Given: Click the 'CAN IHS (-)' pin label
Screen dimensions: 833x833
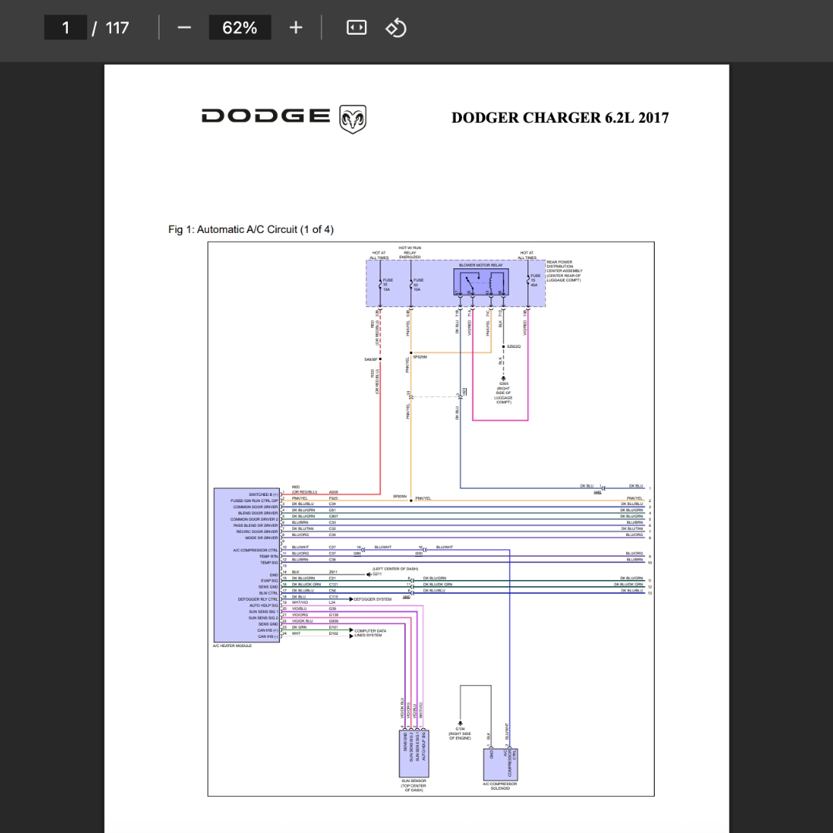Looking at the screenshot, I should (268, 636).
